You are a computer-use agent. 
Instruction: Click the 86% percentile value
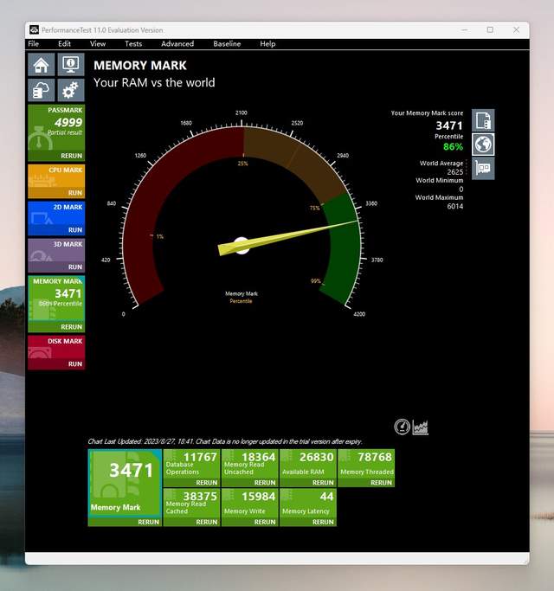click(x=453, y=146)
